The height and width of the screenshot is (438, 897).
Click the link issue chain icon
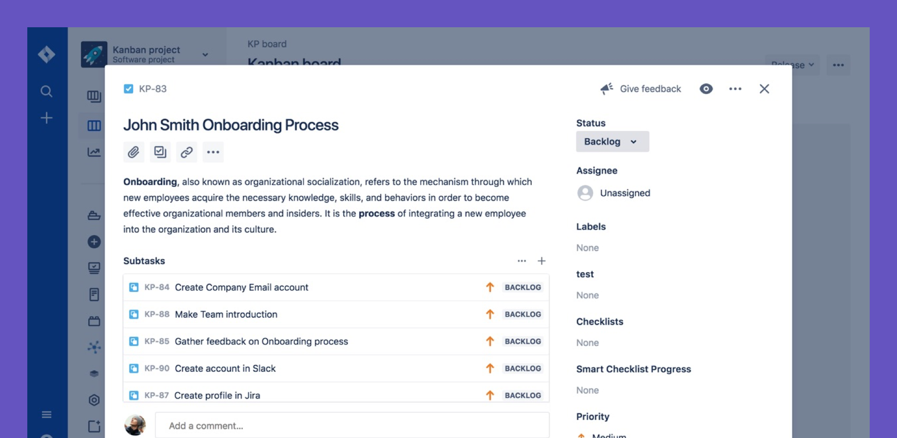pyautogui.click(x=186, y=152)
